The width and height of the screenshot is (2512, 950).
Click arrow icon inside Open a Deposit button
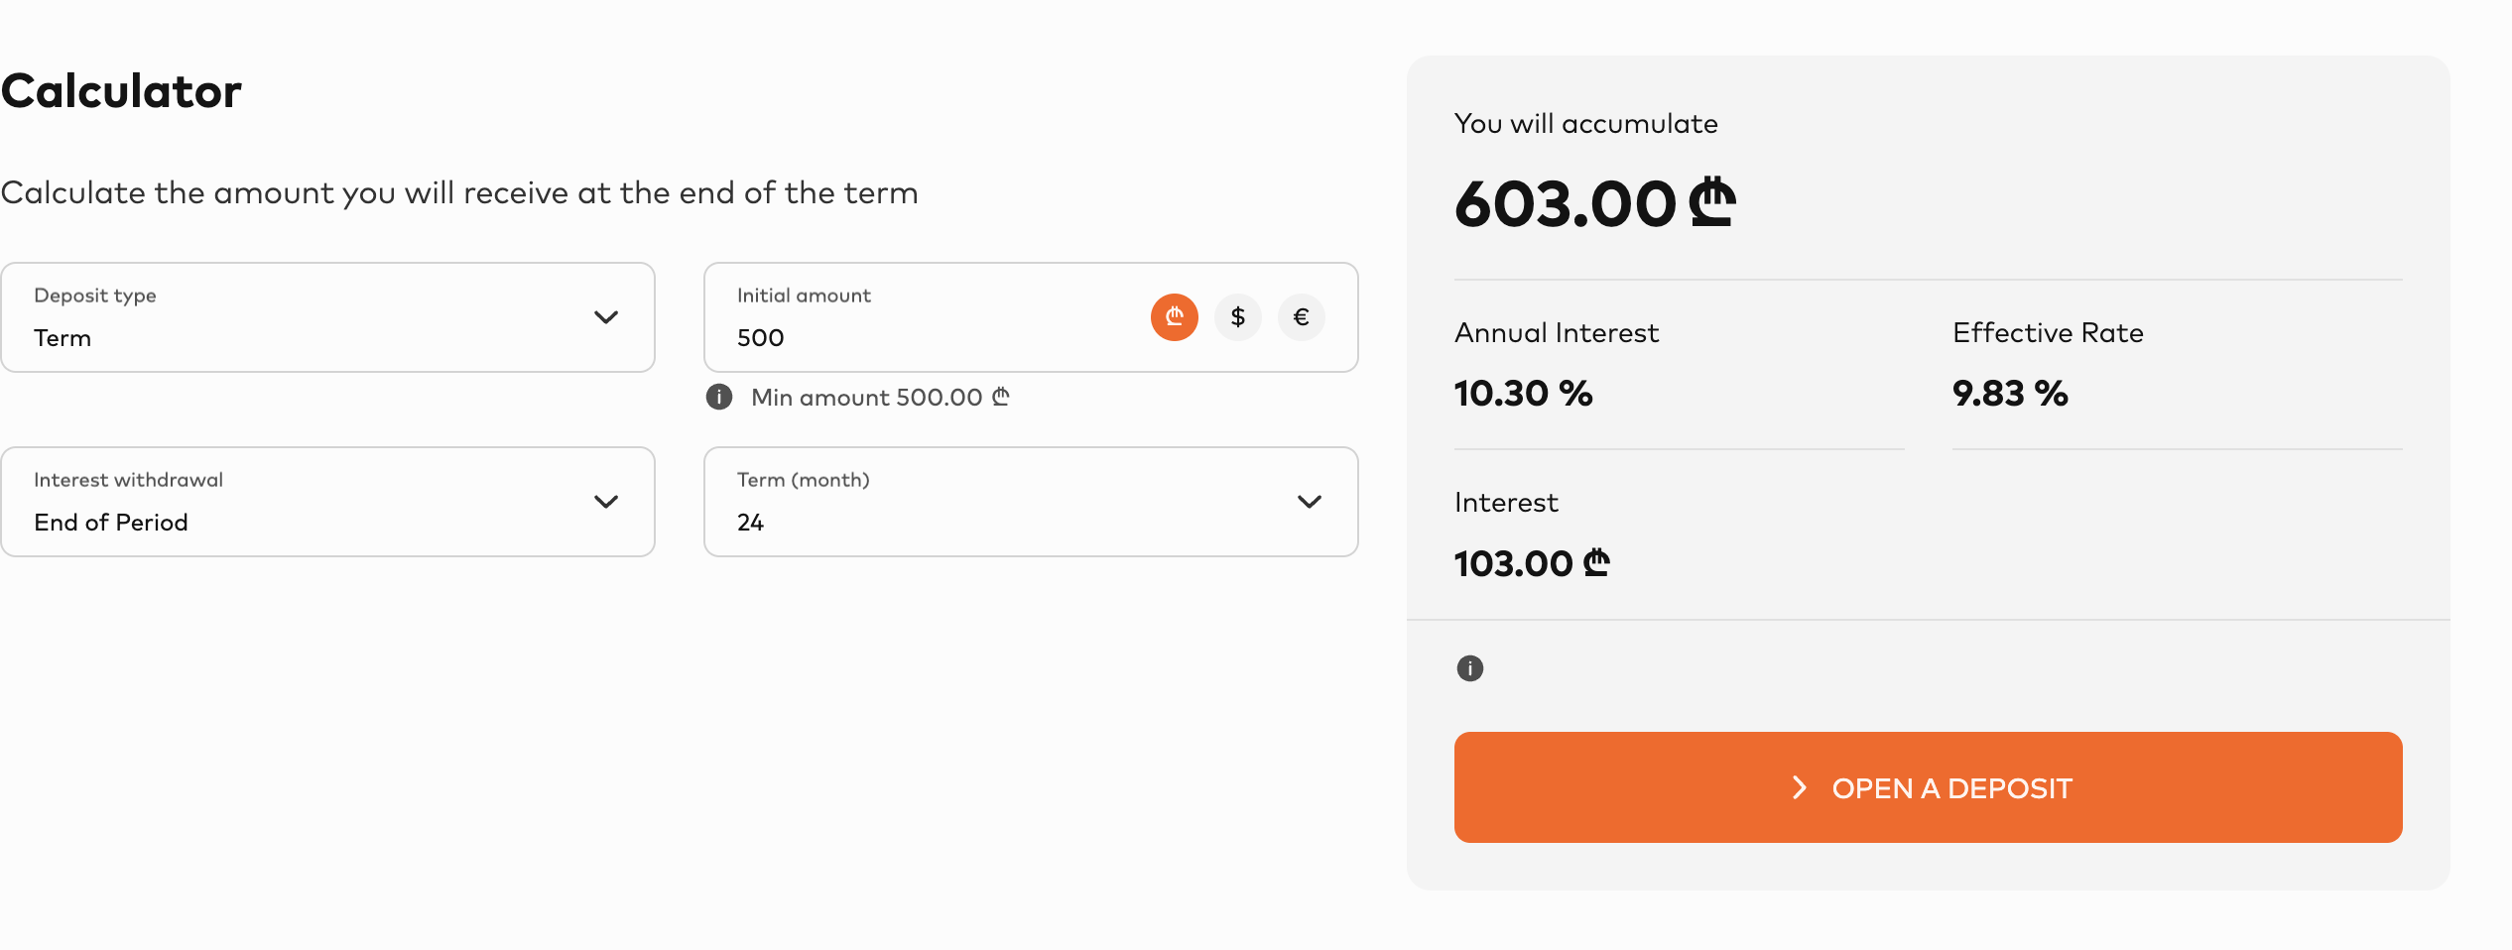pos(1799,788)
